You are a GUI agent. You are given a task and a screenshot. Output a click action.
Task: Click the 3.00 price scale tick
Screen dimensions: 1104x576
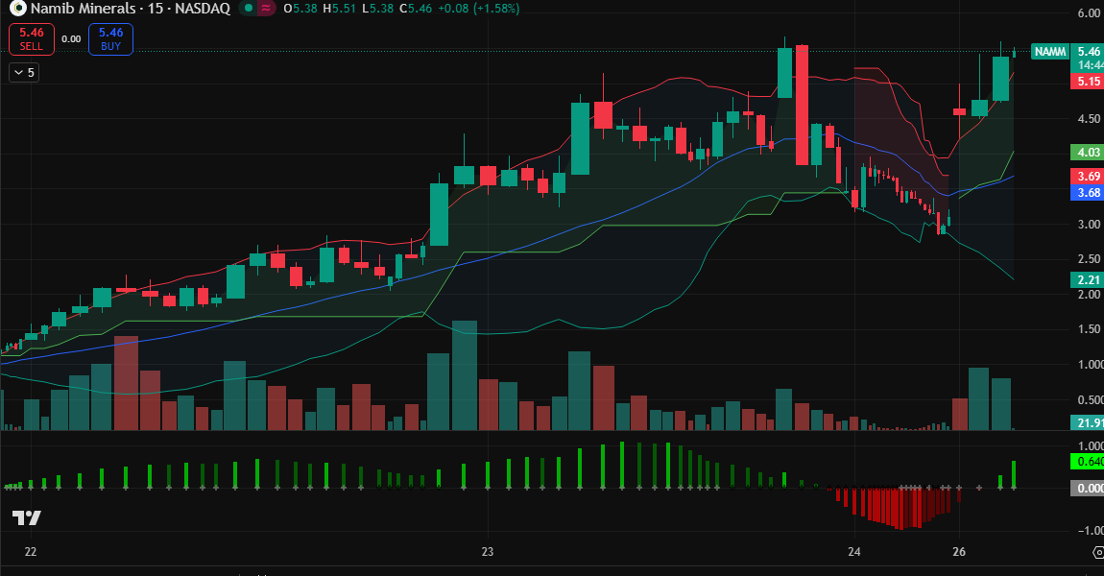(1090, 224)
